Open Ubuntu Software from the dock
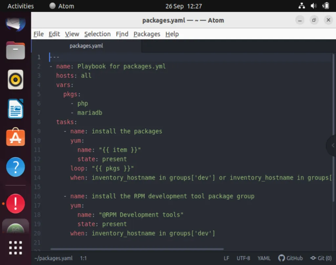Viewport: 336px width, 265px height. (15, 137)
